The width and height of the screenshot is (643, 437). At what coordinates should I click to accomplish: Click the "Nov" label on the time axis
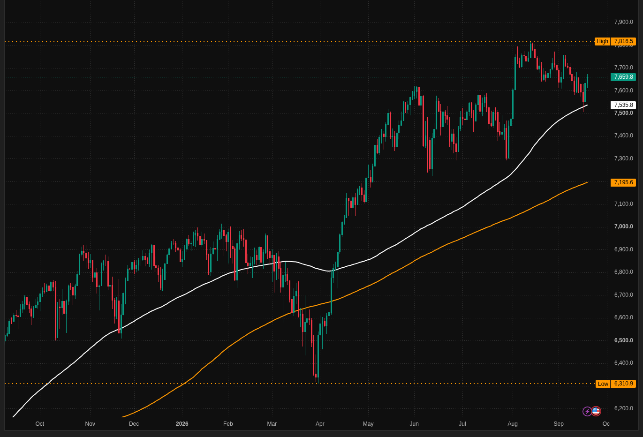tap(90, 424)
